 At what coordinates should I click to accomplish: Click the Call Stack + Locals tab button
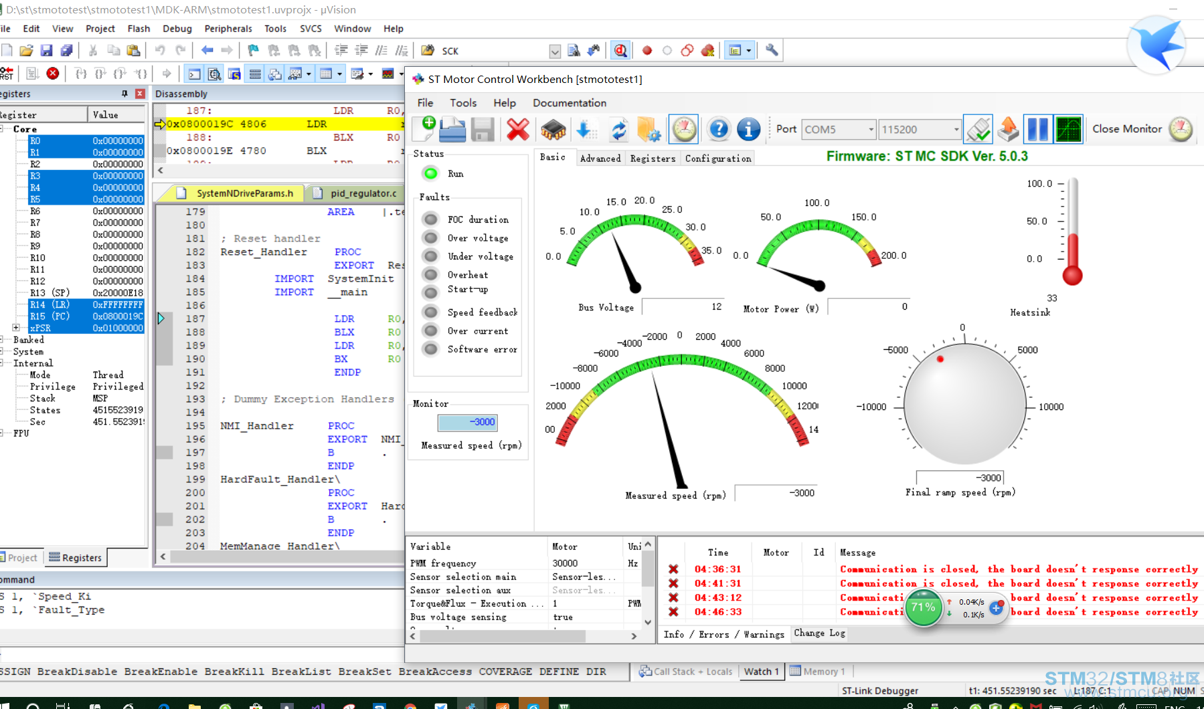point(685,672)
